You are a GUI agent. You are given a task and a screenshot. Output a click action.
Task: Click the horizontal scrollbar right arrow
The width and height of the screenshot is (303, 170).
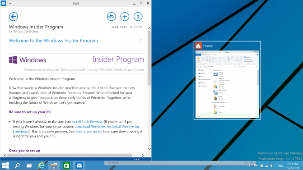click(143, 156)
